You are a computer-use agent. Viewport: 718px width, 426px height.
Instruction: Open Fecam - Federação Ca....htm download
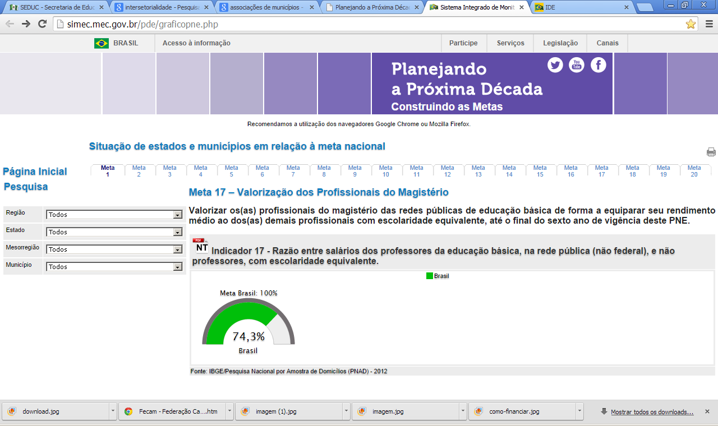coord(173,411)
